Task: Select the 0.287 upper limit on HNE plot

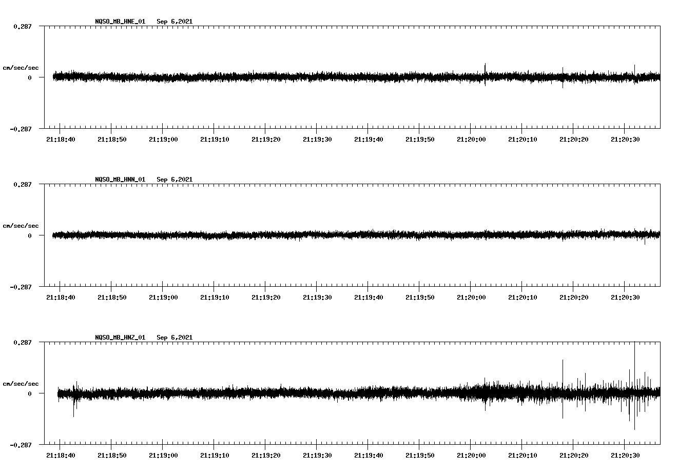Action: (x=22, y=26)
